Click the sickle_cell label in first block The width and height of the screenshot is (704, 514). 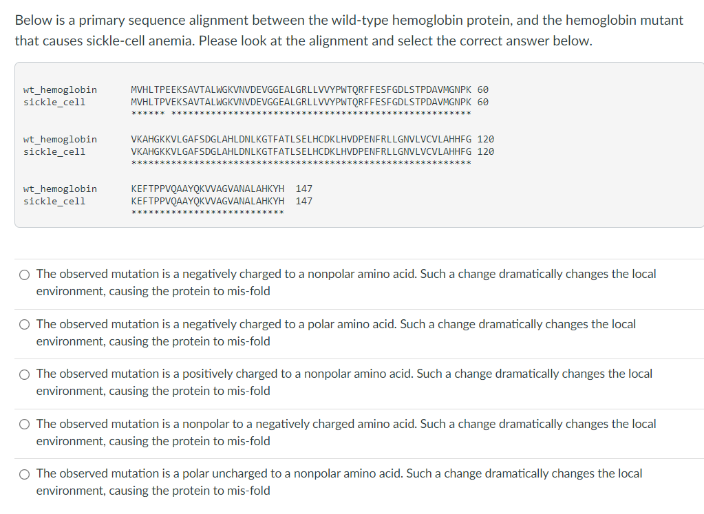click(54, 102)
